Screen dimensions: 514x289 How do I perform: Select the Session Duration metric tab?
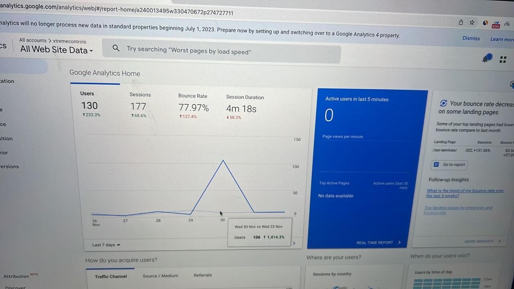tap(245, 108)
